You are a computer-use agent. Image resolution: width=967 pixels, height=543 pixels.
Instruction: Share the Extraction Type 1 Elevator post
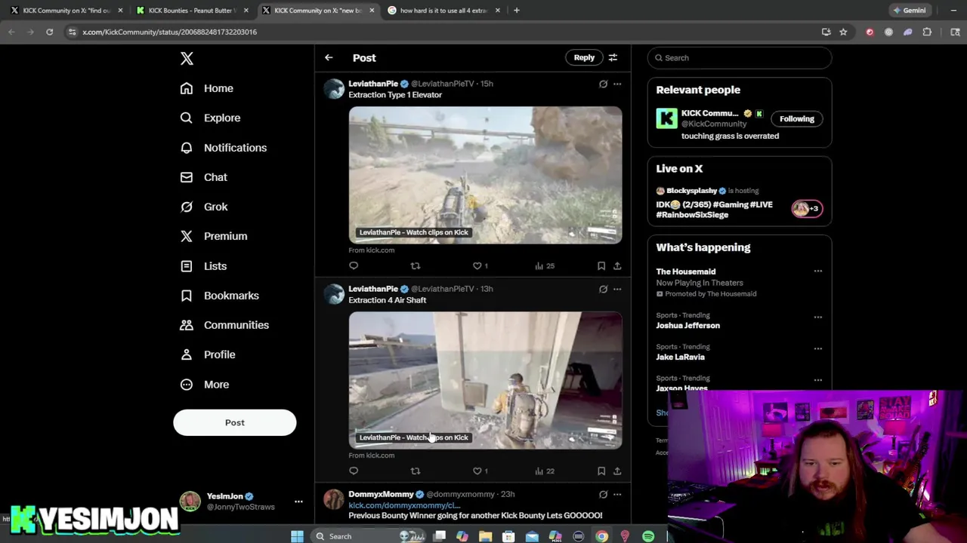pos(617,265)
